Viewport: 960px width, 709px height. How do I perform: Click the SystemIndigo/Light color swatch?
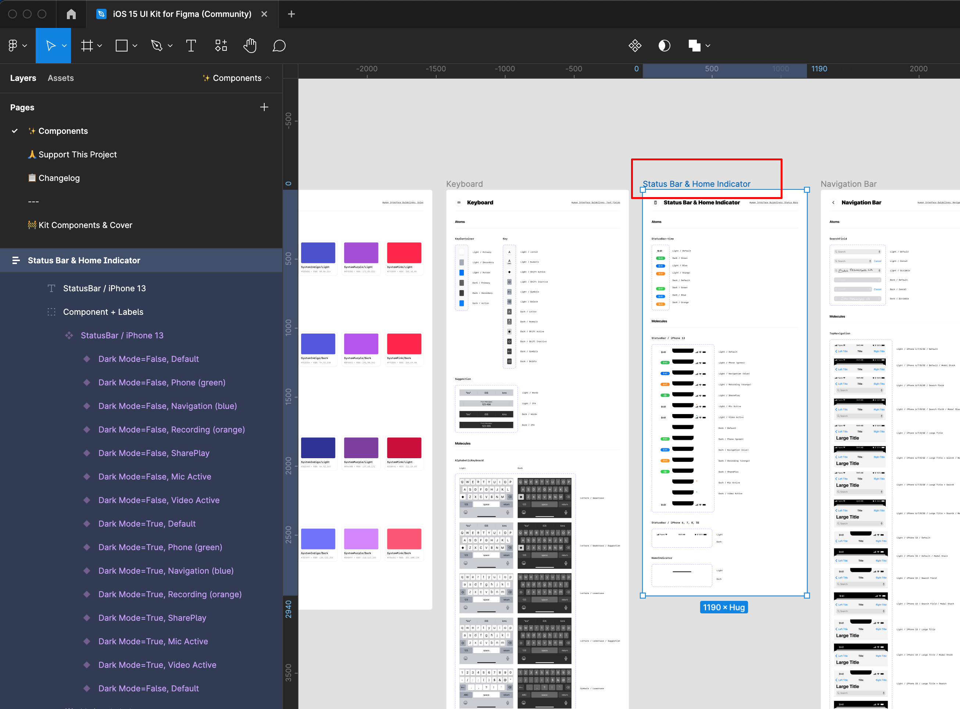coord(318,253)
